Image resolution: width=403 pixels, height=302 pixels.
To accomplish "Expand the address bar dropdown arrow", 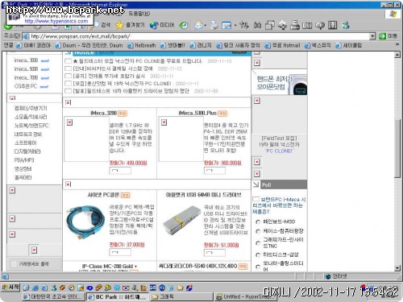I will click(372, 36).
